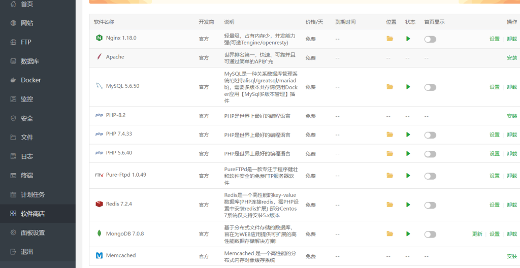Click 退出 to log out
This screenshot has height=268, width=520.
coord(38,252)
